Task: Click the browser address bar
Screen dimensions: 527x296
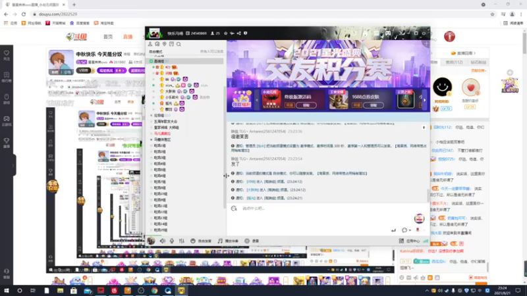Action: coord(262,14)
